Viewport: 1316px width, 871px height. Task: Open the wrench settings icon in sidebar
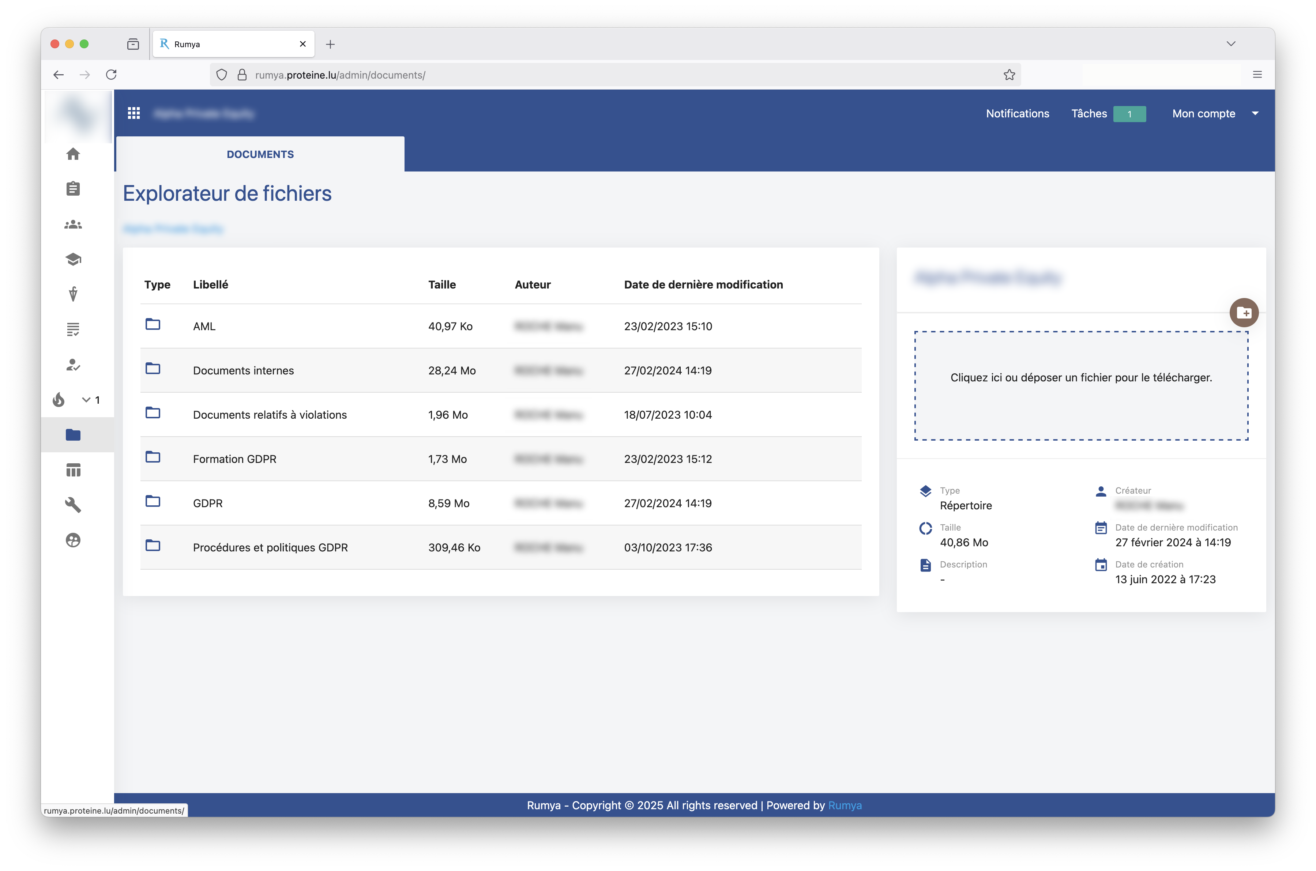pos(73,504)
